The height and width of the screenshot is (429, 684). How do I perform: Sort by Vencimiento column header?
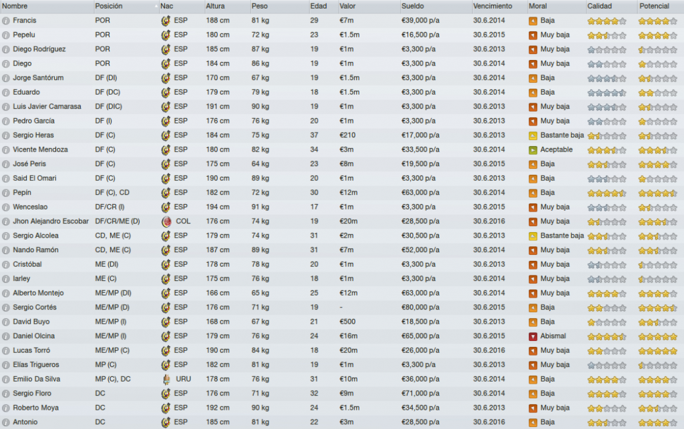(x=500, y=6)
